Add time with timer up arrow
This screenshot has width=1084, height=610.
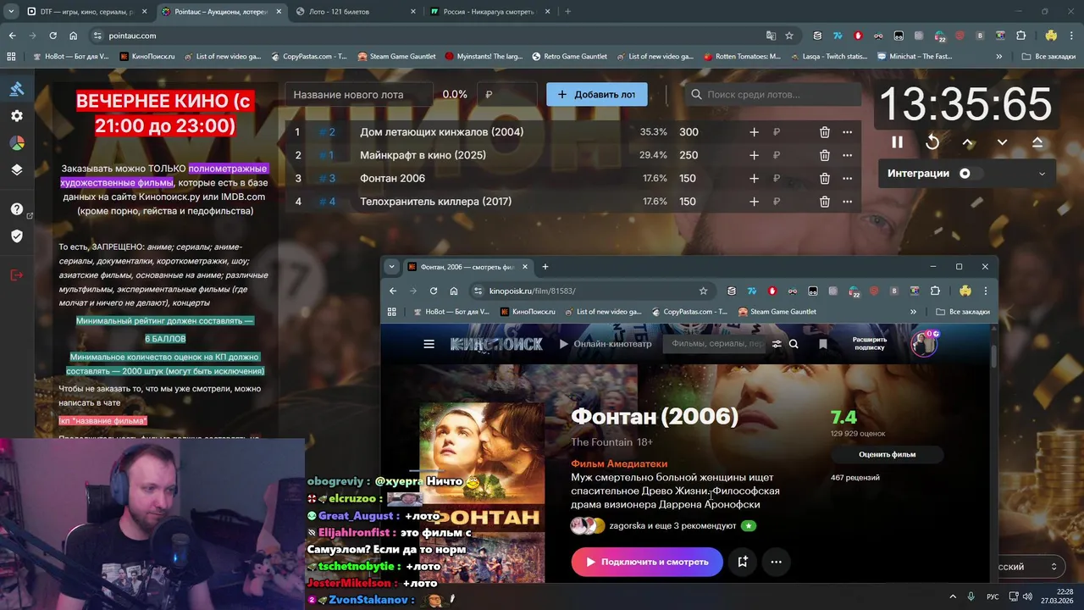[x=968, y=142]
